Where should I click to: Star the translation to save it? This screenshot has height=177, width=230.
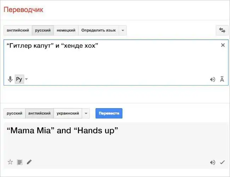pos(10,162)
